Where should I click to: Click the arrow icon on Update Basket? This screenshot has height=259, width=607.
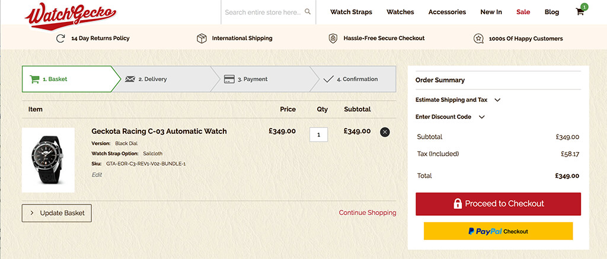32,213
